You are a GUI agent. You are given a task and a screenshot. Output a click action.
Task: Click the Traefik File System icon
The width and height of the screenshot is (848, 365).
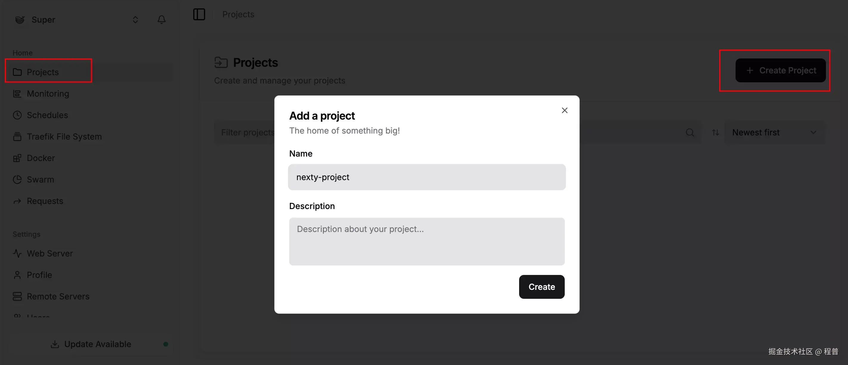click(18, 136)
